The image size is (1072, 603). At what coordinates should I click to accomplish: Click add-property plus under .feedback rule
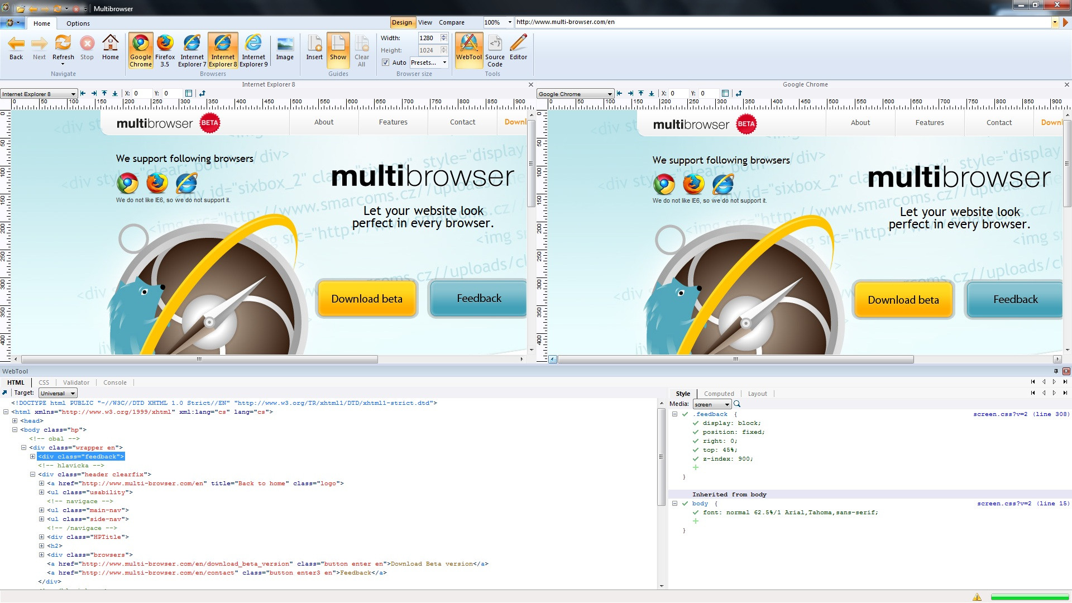point(696,467)
